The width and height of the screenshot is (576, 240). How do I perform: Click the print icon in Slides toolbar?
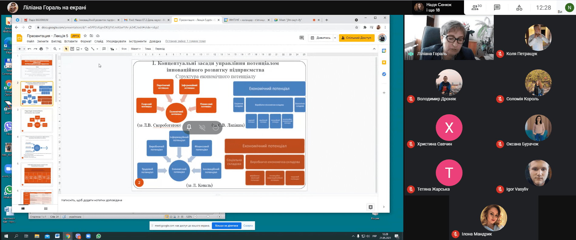tap(41, 49)
